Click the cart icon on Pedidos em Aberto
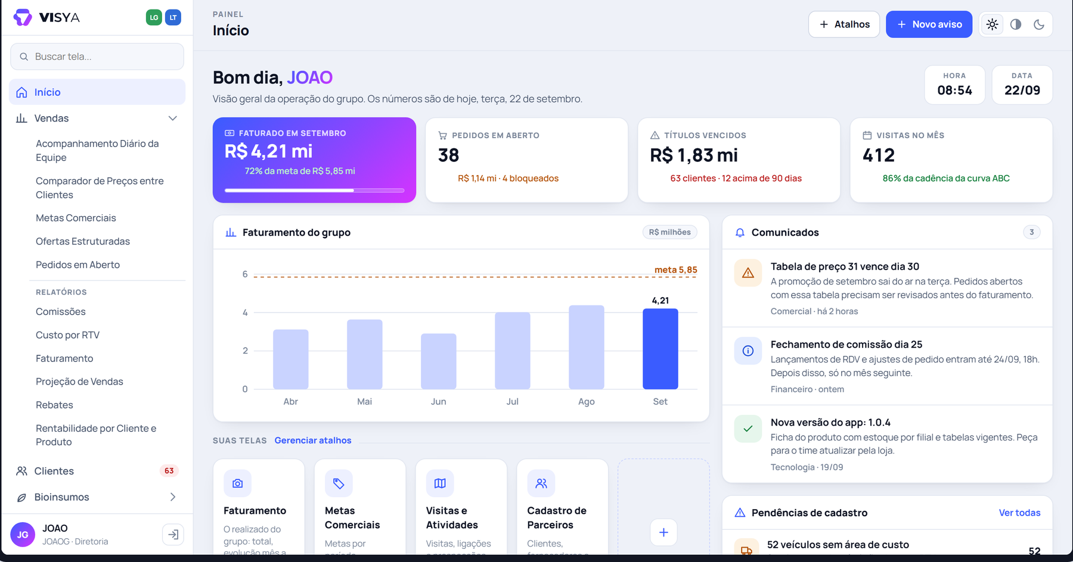The height and width of the screenshot is (562, 1073). (x=442, y=135)
